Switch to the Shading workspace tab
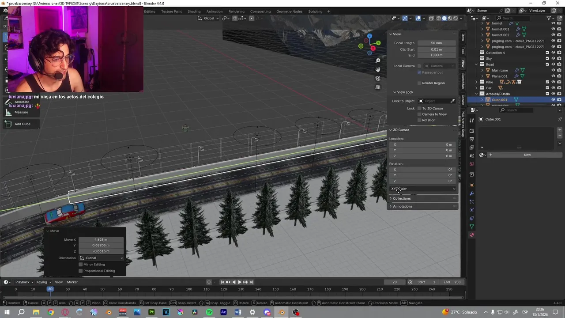 [194, 11]
